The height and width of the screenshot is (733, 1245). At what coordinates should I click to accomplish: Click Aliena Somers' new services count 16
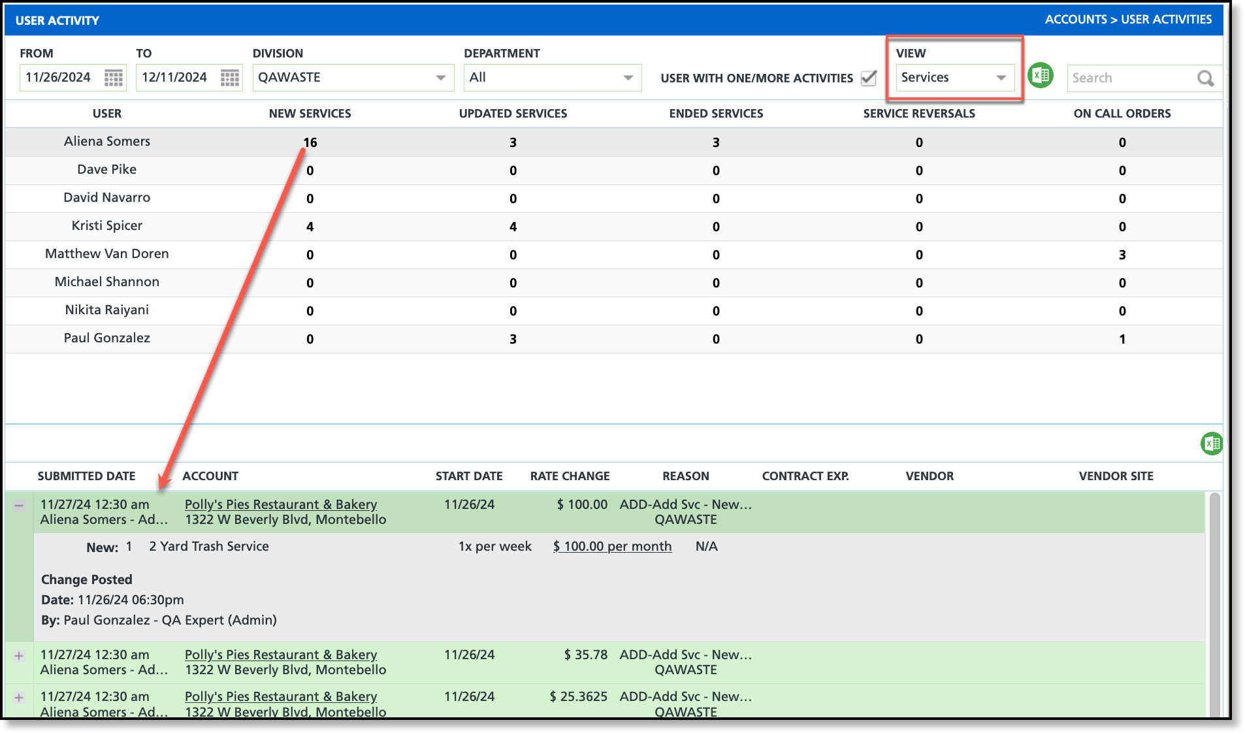tap(310, 142)
